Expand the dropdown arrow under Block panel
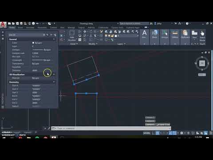The image size is (213, 160). pyautogui.click(x=154, y=44)
